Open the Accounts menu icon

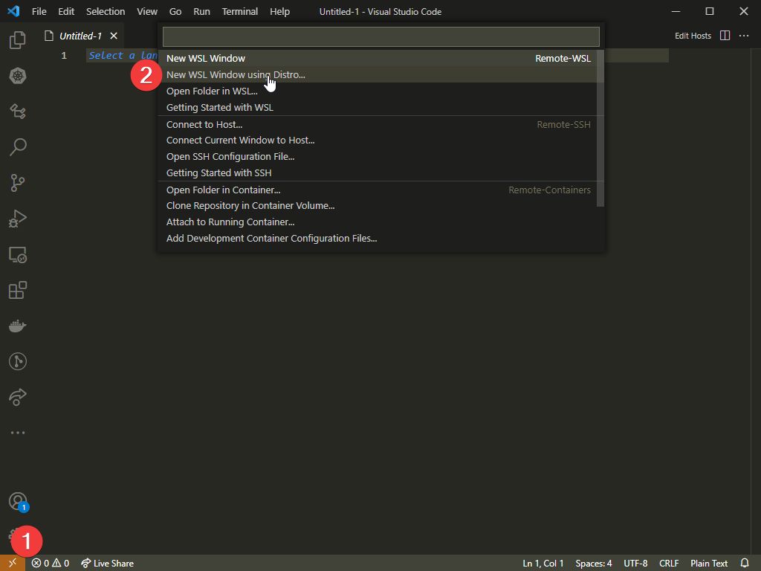click(18, 501)
